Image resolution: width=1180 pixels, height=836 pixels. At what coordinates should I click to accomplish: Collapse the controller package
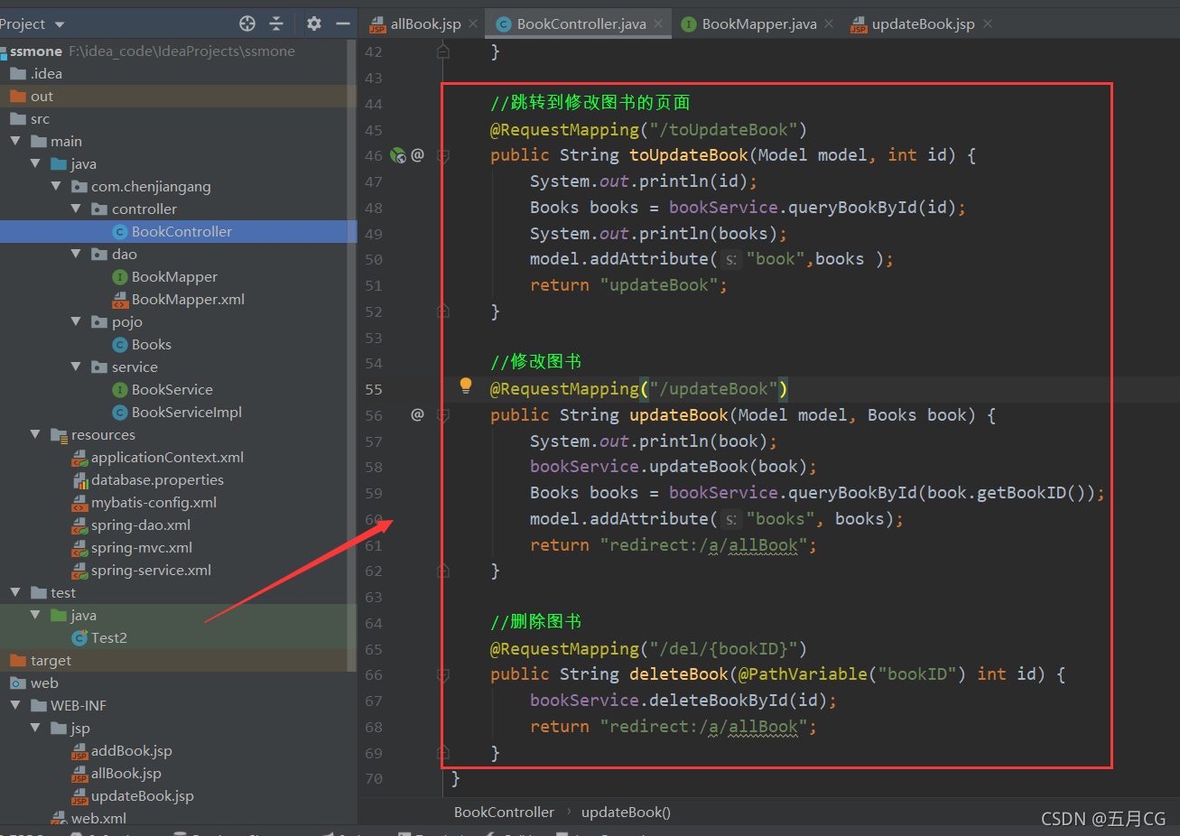point(76,209)
